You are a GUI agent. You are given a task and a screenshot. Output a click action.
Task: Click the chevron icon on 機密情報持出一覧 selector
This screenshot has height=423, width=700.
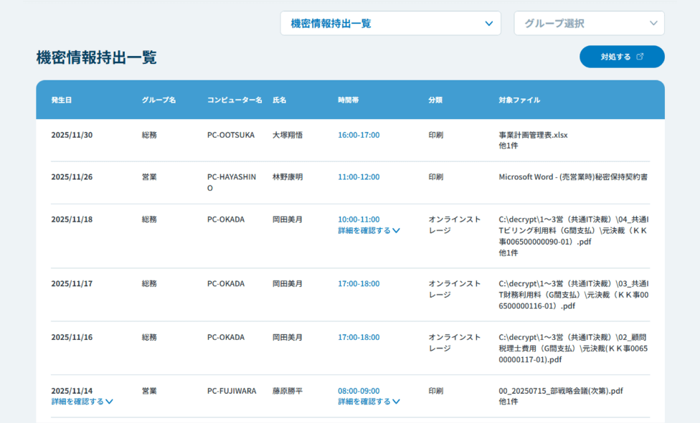487,23
